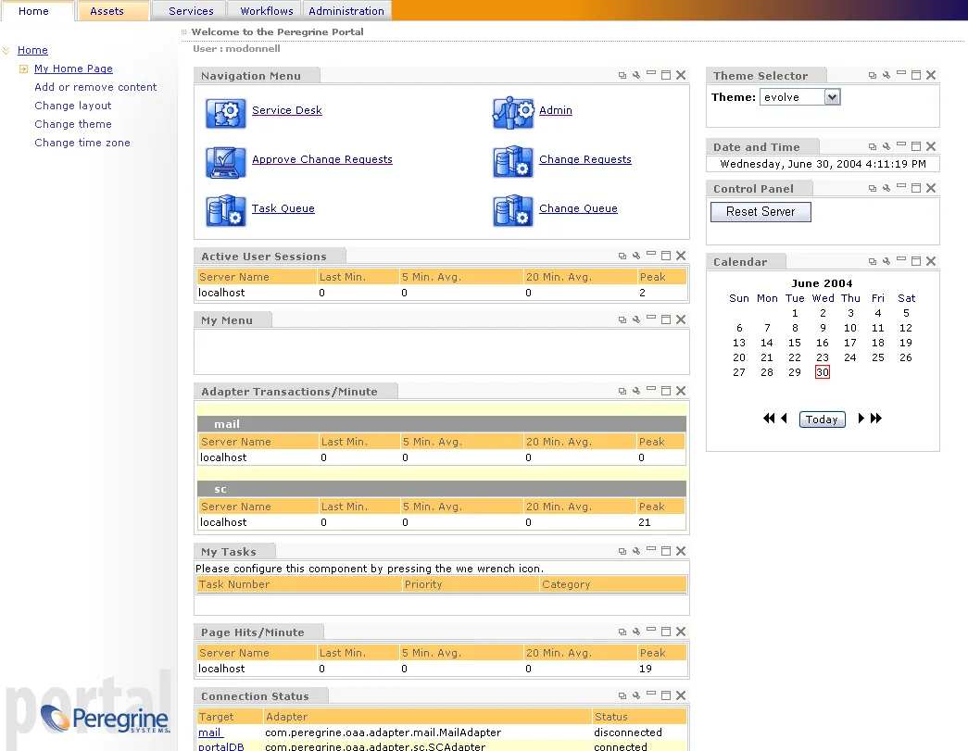Click the Approve Change Requests laptop icon

pos(225,162)
